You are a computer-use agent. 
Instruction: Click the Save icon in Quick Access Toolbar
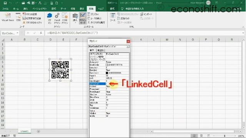click(x=5, y=3)
